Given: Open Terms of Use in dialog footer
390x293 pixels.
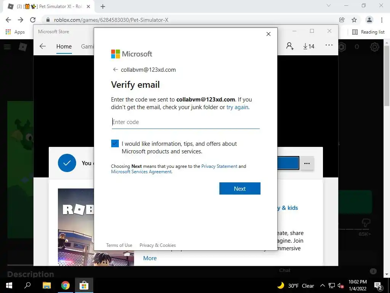Looking at the screenshot, I should coord(119,245).
